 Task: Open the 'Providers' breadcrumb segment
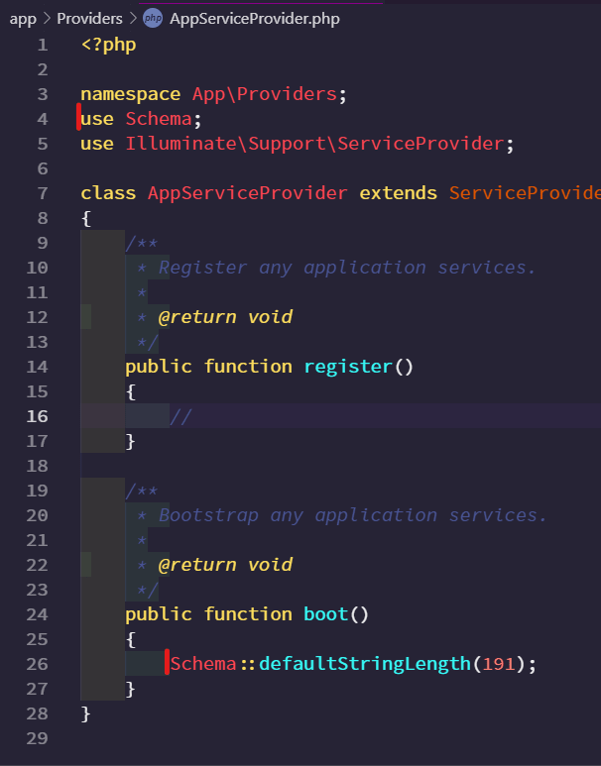[89, 19]
